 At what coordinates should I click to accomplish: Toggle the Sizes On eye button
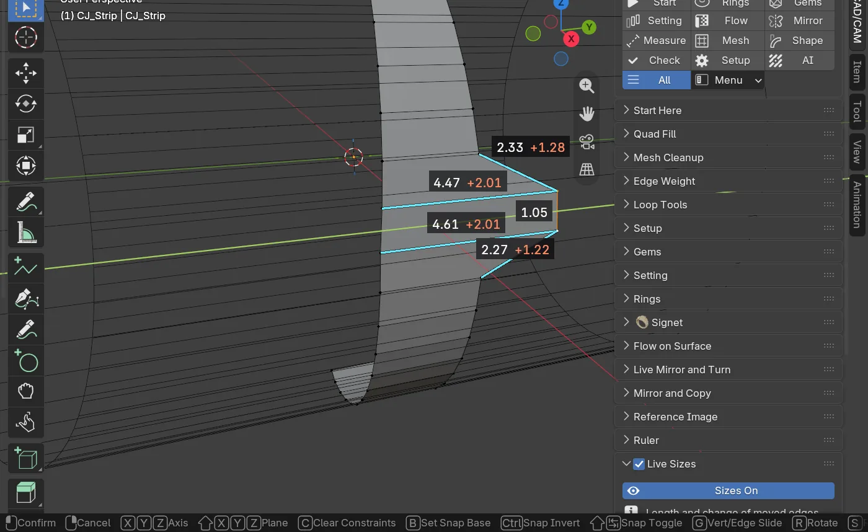click(x=728, y=490)
